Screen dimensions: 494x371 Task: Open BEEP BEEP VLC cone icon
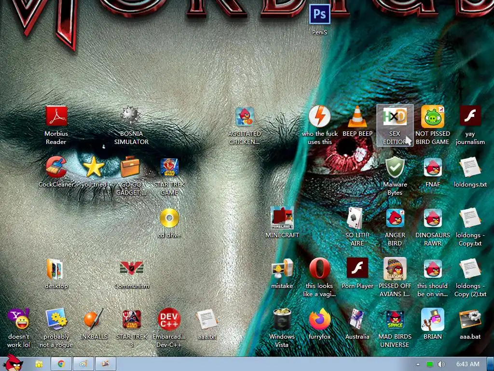click(357, 116)
